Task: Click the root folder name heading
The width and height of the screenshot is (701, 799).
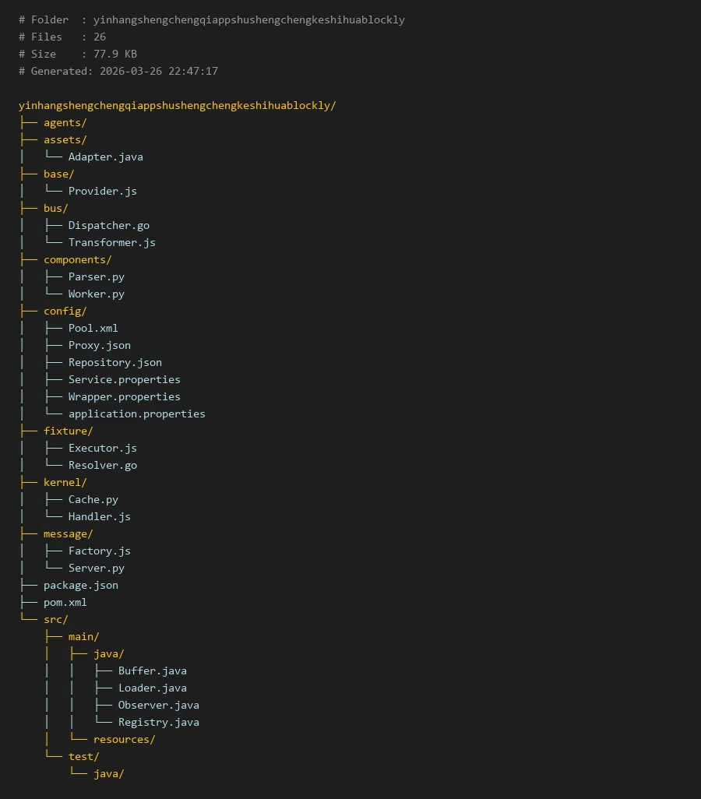Action: tap(177, 105)
